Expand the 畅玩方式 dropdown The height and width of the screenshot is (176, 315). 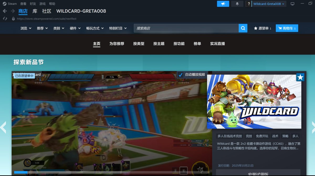[x=95, y=28]
